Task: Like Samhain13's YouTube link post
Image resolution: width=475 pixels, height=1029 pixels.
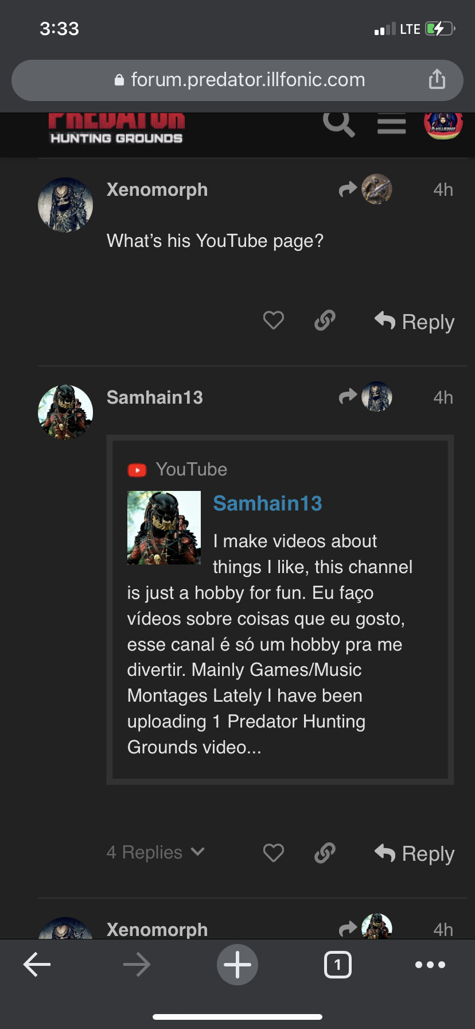Action: click(274, 853)
